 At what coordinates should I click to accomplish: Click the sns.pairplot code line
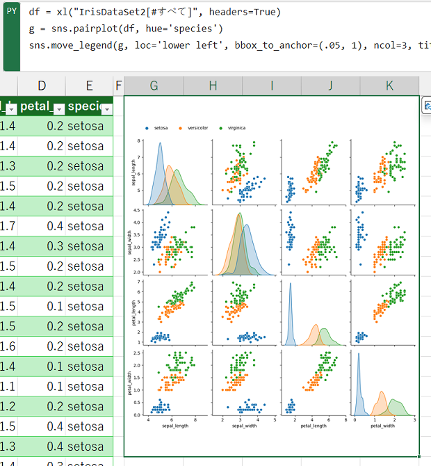[x=126, y=29]
